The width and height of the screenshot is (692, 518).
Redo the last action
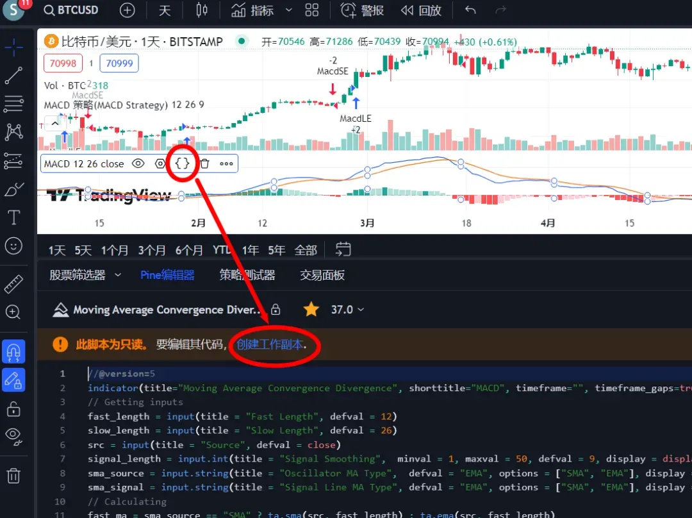tap(500, 10)
